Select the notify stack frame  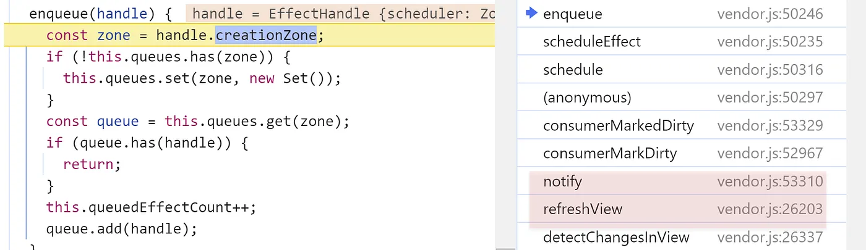682,181
